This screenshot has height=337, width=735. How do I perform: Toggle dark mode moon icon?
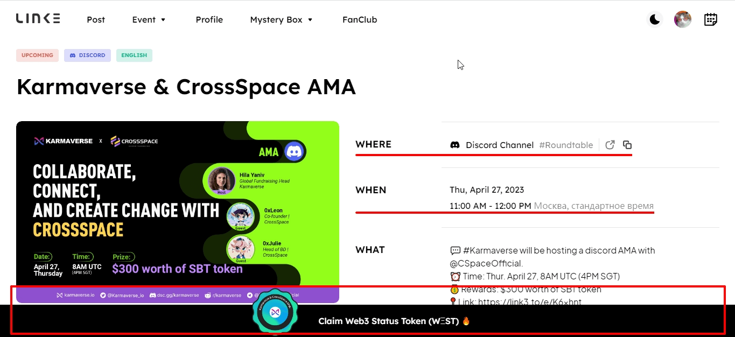pos(655,19)
